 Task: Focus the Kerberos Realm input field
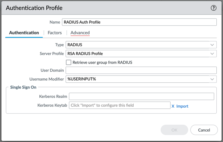pyautogui.click(x=141, y=96)
